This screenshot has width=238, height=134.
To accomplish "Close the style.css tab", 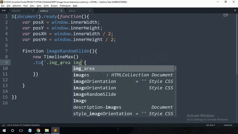I will [90, 11].
